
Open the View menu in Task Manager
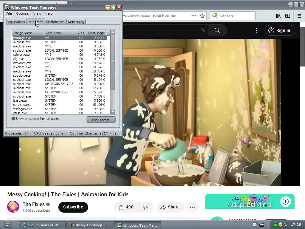[37, 13]
